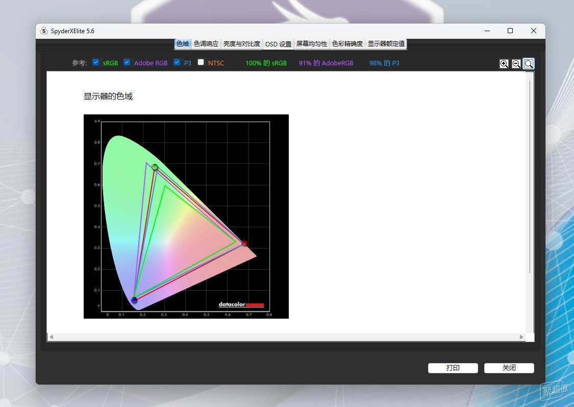
Task: Open the 亮度与对比度 tab
Action: pyautogui.click(x=242, y=44)
